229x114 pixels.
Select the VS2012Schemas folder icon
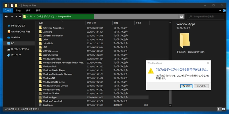click(x=40, y=55)
